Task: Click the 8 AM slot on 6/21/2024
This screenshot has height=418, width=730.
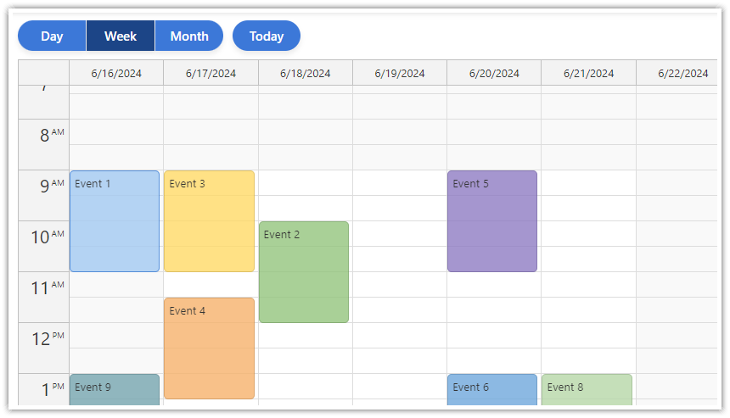Action: tap(588, 132)
